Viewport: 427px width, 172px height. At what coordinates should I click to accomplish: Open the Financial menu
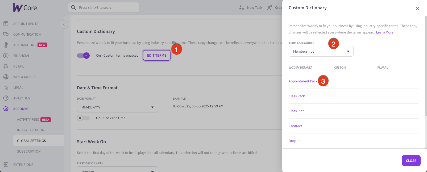[22, 56]
